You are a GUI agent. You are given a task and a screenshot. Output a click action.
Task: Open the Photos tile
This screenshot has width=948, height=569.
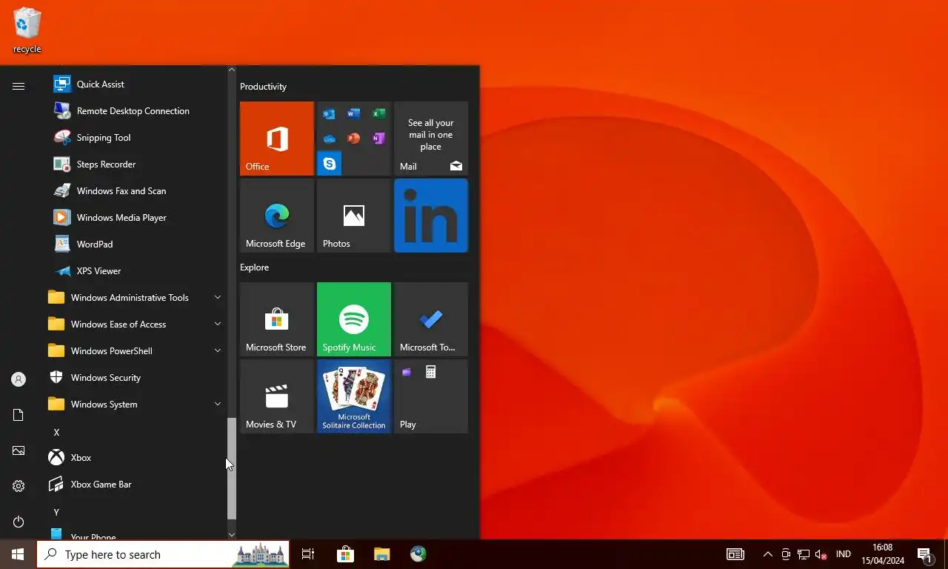tap(354, 216)
